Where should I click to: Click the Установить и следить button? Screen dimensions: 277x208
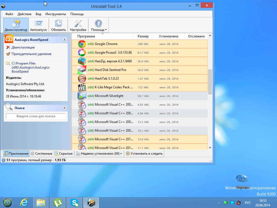(x=144, y=154)
